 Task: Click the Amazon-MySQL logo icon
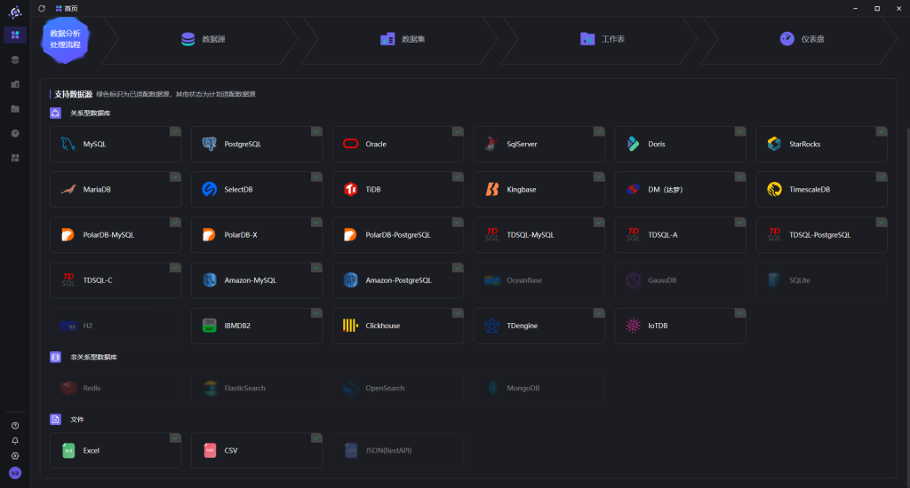pos(210,279)
